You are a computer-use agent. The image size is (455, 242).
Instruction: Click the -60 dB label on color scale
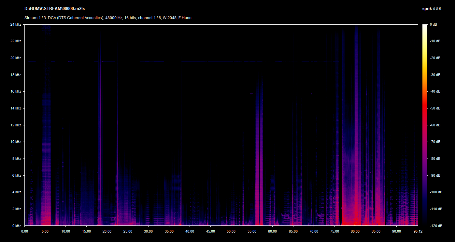pyautogui.click(x=435, y=125)
